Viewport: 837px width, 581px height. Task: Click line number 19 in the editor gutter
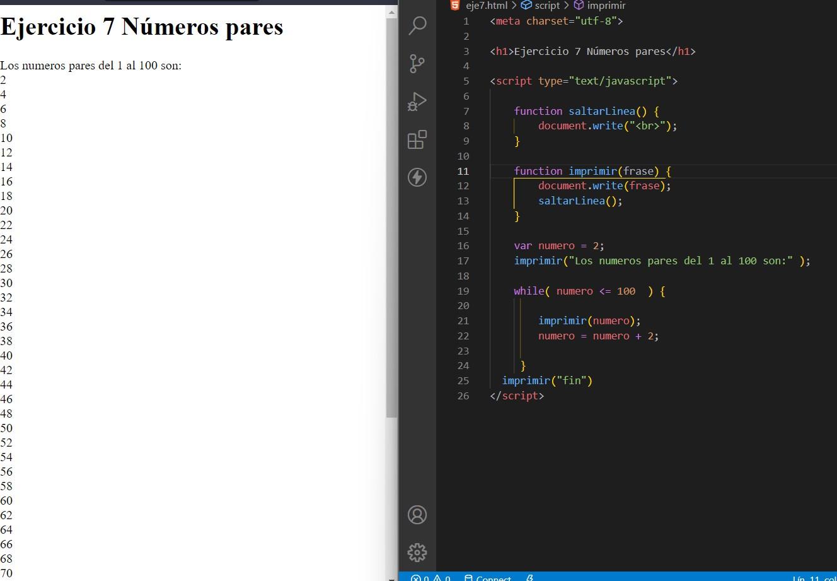(x=463, y=291)
